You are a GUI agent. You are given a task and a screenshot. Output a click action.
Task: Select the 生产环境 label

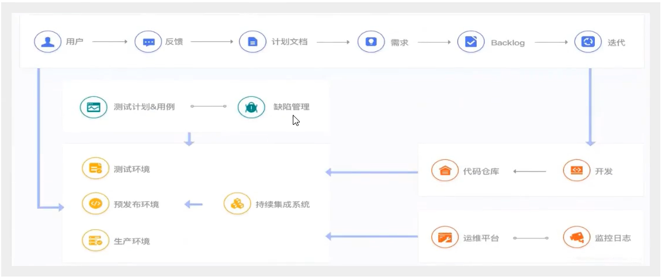pyautogui.click(x=132, y=242)
